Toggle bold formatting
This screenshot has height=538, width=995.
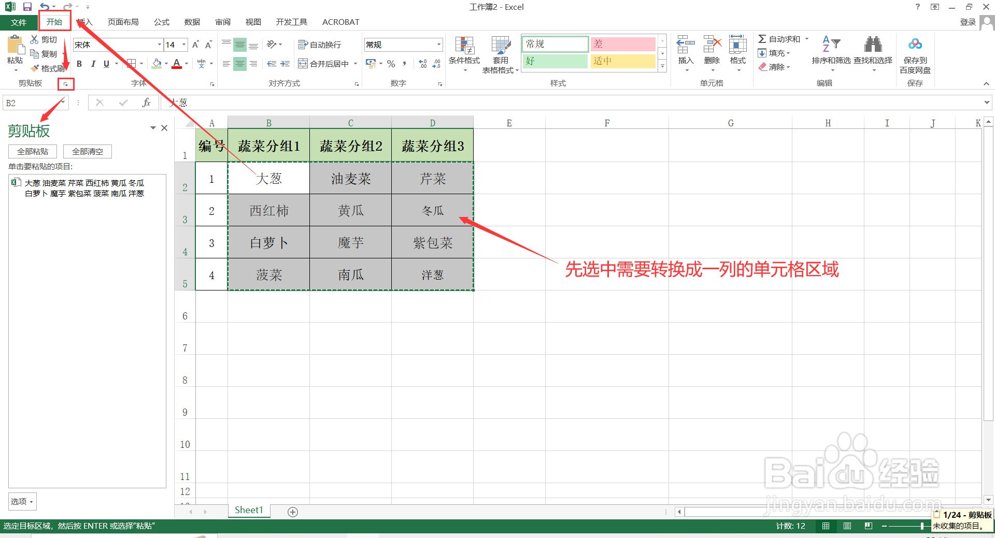click(x=79, y=64)
